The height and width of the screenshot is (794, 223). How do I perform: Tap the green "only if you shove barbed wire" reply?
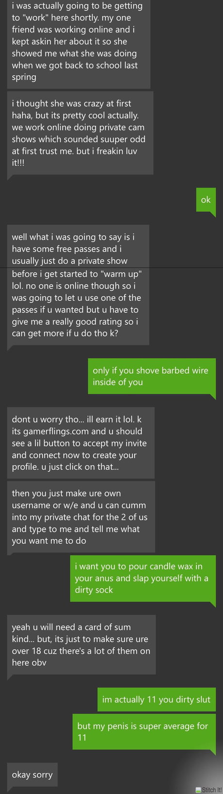[x=151, y=376]
